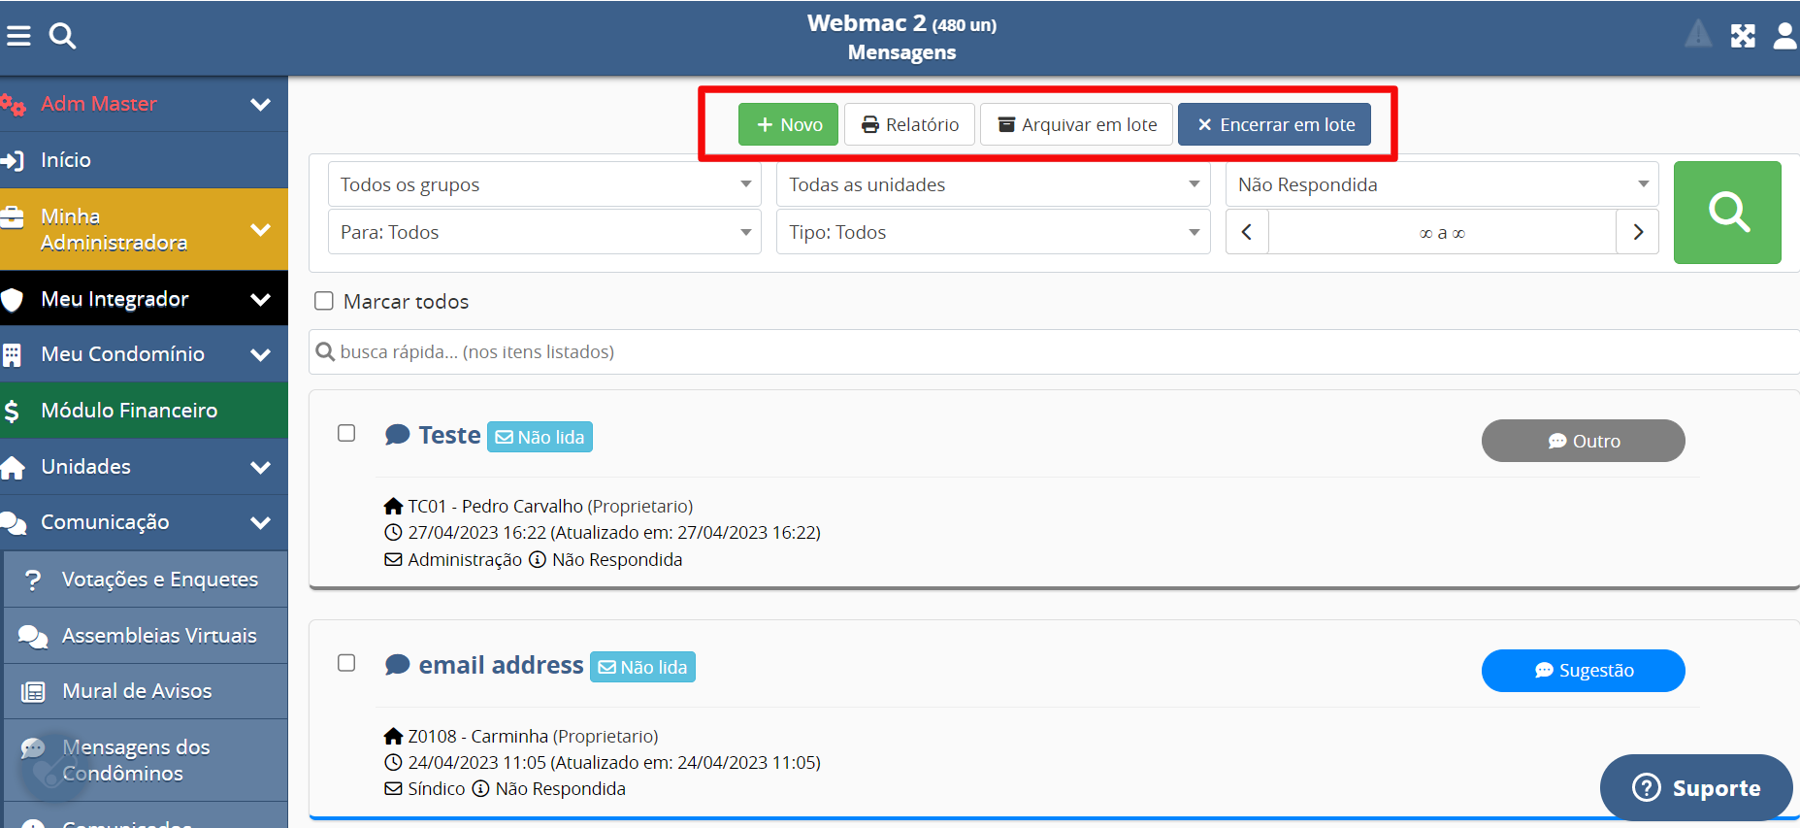Open the hamburger menu icon
Viewport: 1800px width, 828px height.
coord(18,36)
